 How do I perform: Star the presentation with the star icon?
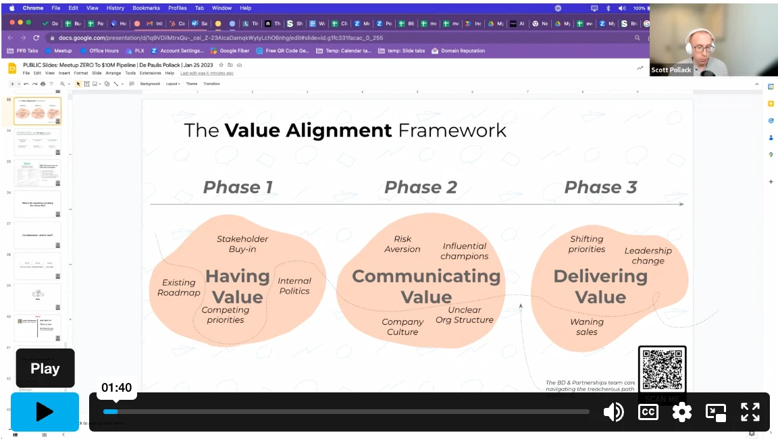(x=221, y=65)
